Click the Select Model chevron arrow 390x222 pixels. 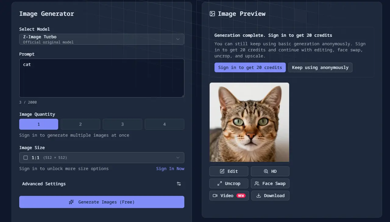[x=178, y=39]
